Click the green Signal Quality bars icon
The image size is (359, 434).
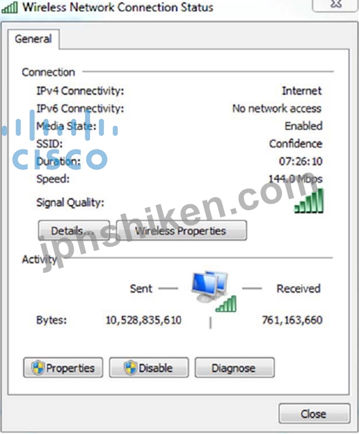[x=309, y=201]
